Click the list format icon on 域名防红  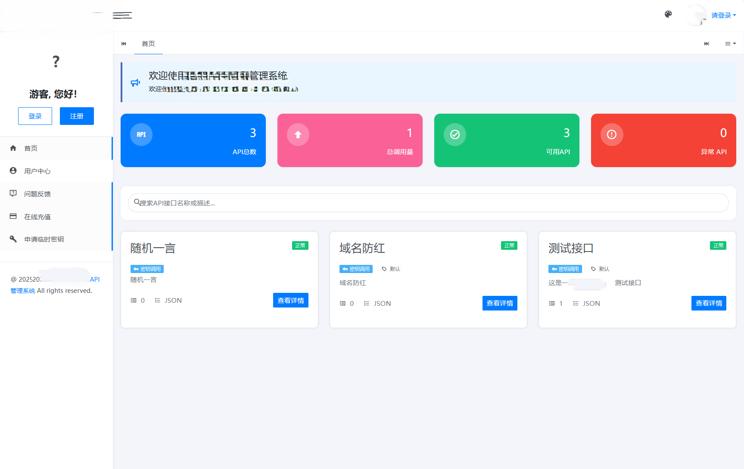(367, 303)
